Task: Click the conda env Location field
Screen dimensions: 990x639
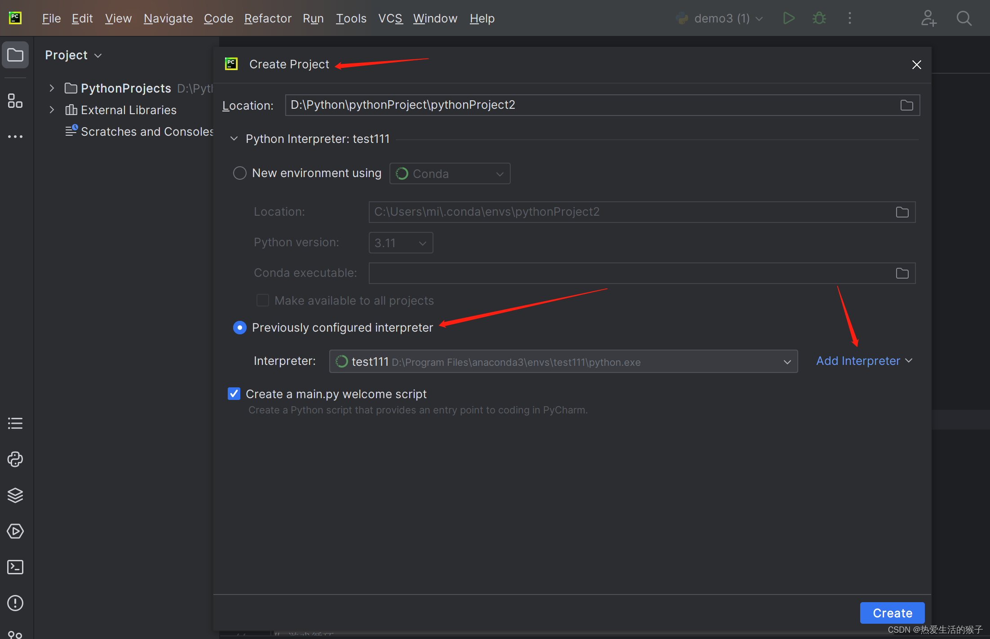Action: pos(642,212)
